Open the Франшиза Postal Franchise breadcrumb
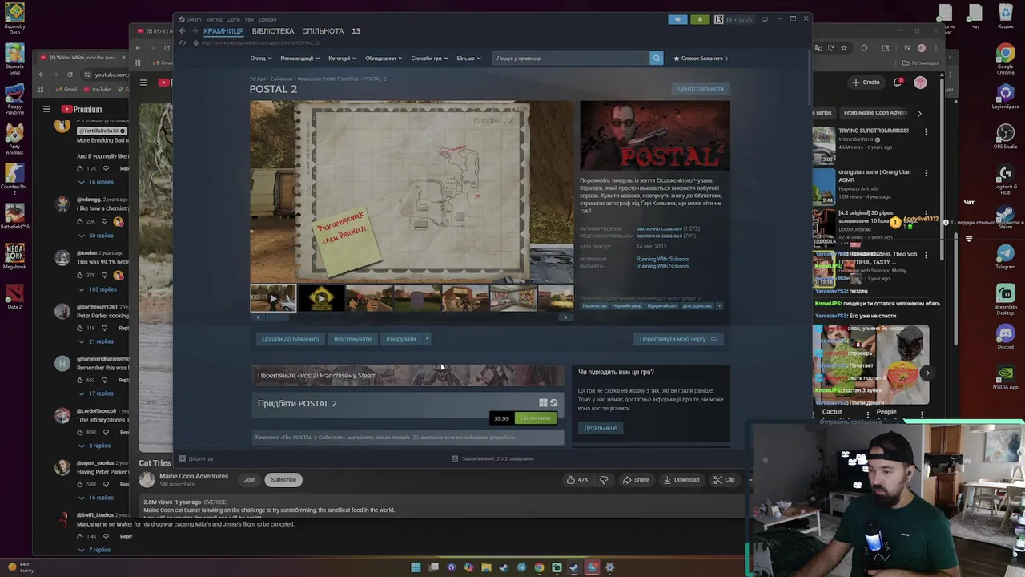1025x577 pixels. pos(328,79)
